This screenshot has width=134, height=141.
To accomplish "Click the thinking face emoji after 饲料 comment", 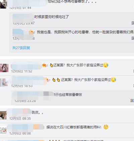I will [x=106, y=127].
